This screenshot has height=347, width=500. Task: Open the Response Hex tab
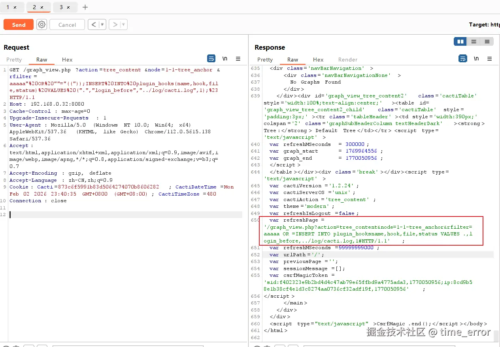pos(318,60)
